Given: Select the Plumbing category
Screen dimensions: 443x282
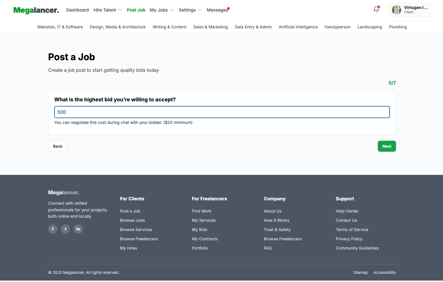Looking at the screenshot, I should click(x=398, y=27).
